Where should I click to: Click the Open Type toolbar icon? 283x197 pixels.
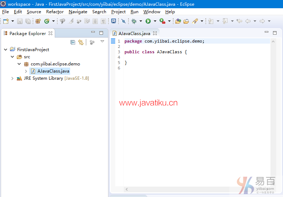point(178,21)
